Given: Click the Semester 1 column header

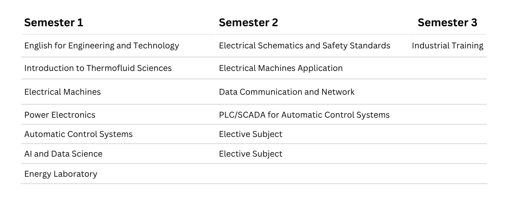Looking at the screenshot, I should 54,23.
